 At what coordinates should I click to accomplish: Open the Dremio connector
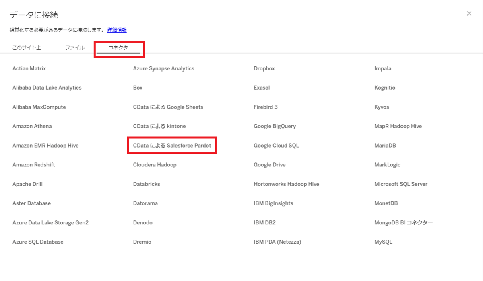tap(142, 242)
